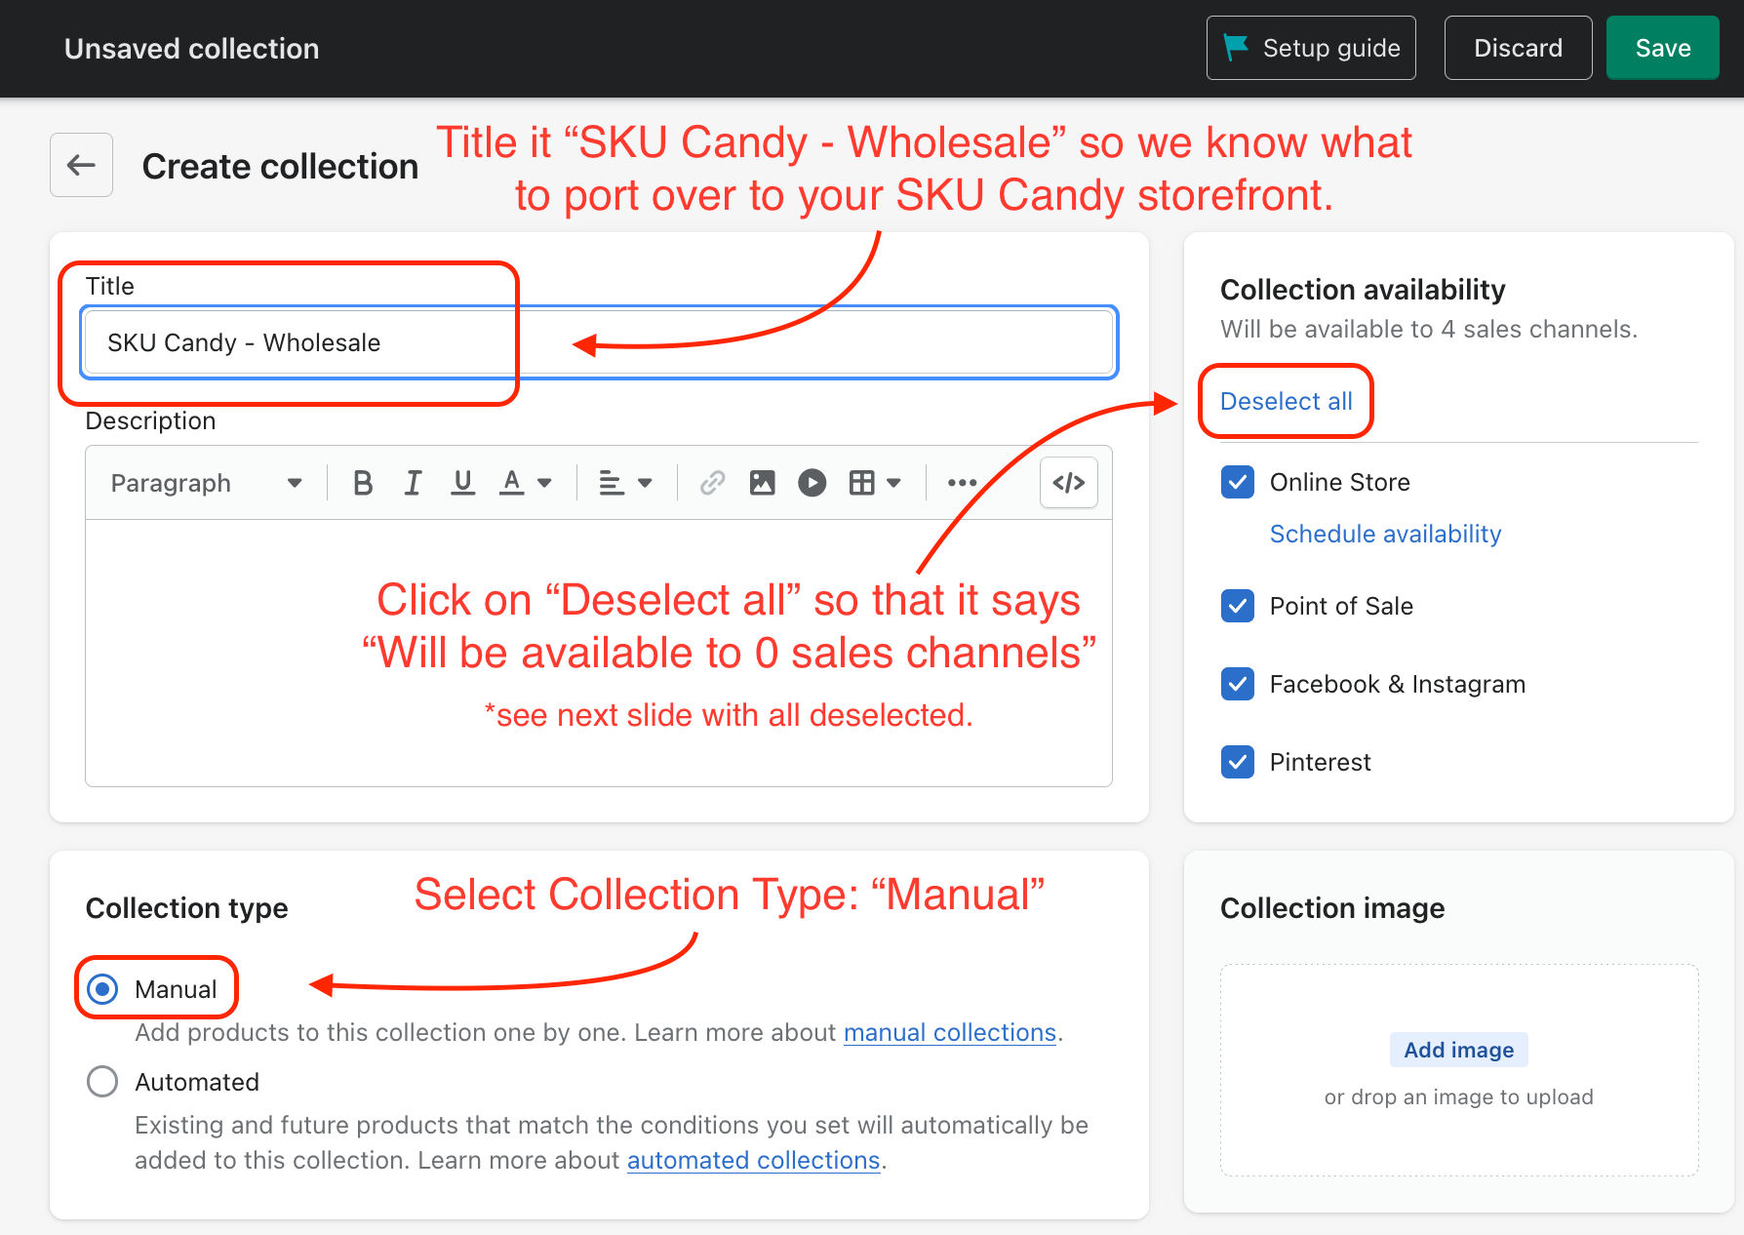Uncheck the Point of Sale channel
The image size is (1744, 1235).
pos(1238,606)
